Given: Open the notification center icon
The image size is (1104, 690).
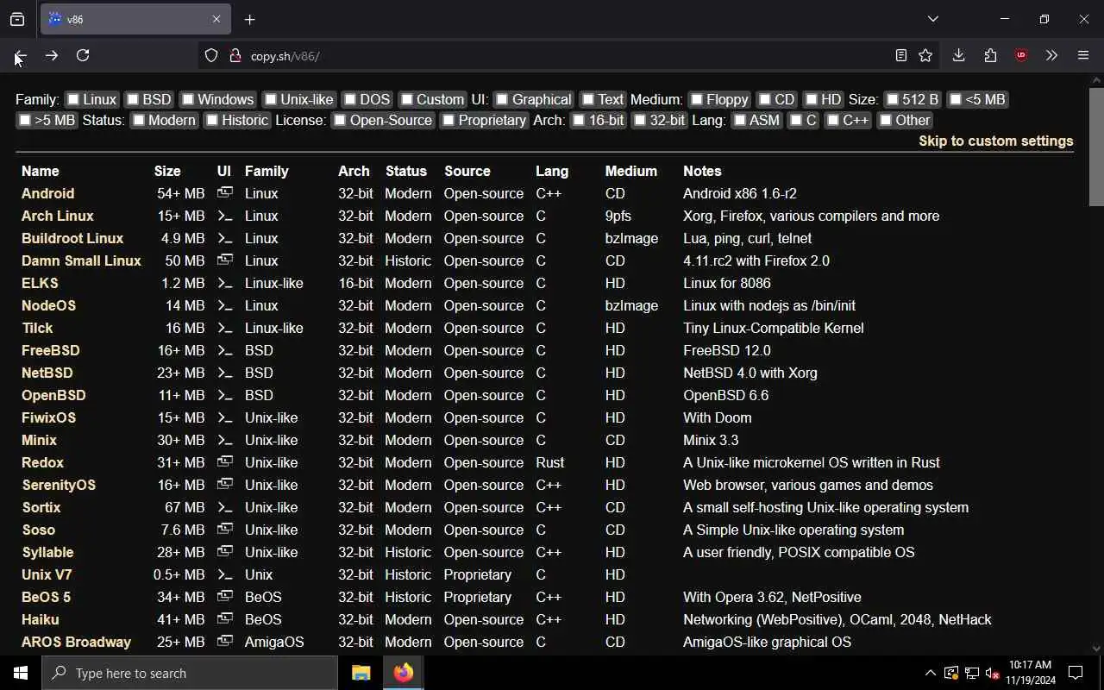Looking at the screenshot, I should [x=1076, y=673].
